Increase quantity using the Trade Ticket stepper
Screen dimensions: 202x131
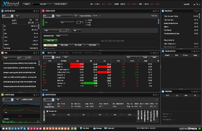[82, 22]
